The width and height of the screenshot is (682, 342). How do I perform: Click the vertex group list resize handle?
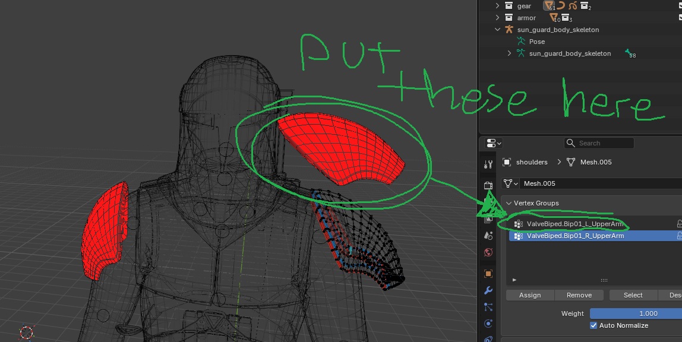click(x=604, y=280)
